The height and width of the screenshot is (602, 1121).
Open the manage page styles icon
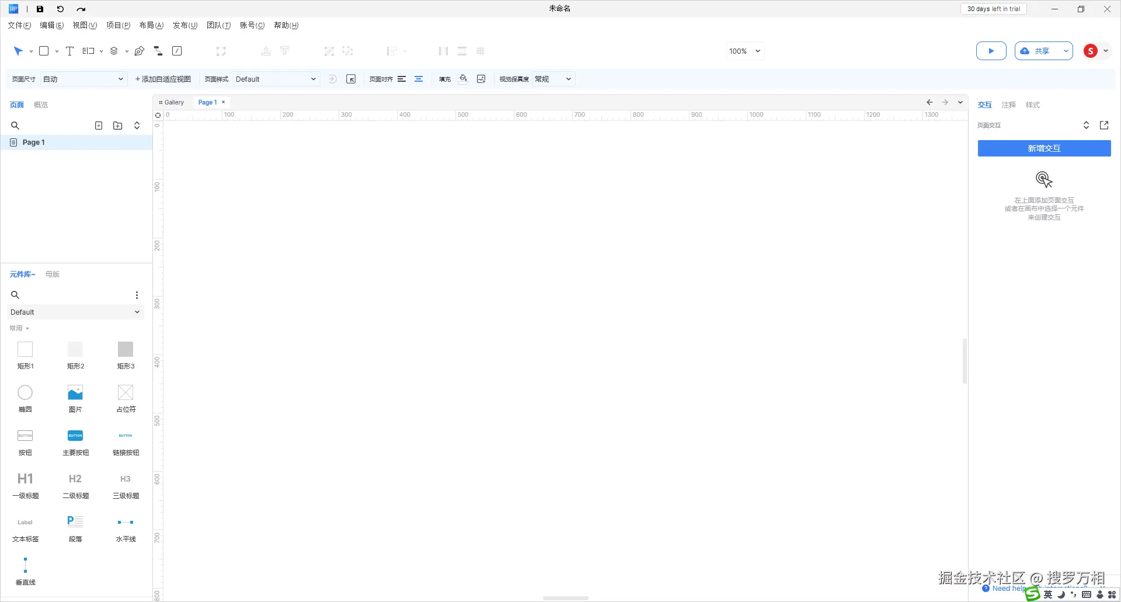(x=351, y=79)
